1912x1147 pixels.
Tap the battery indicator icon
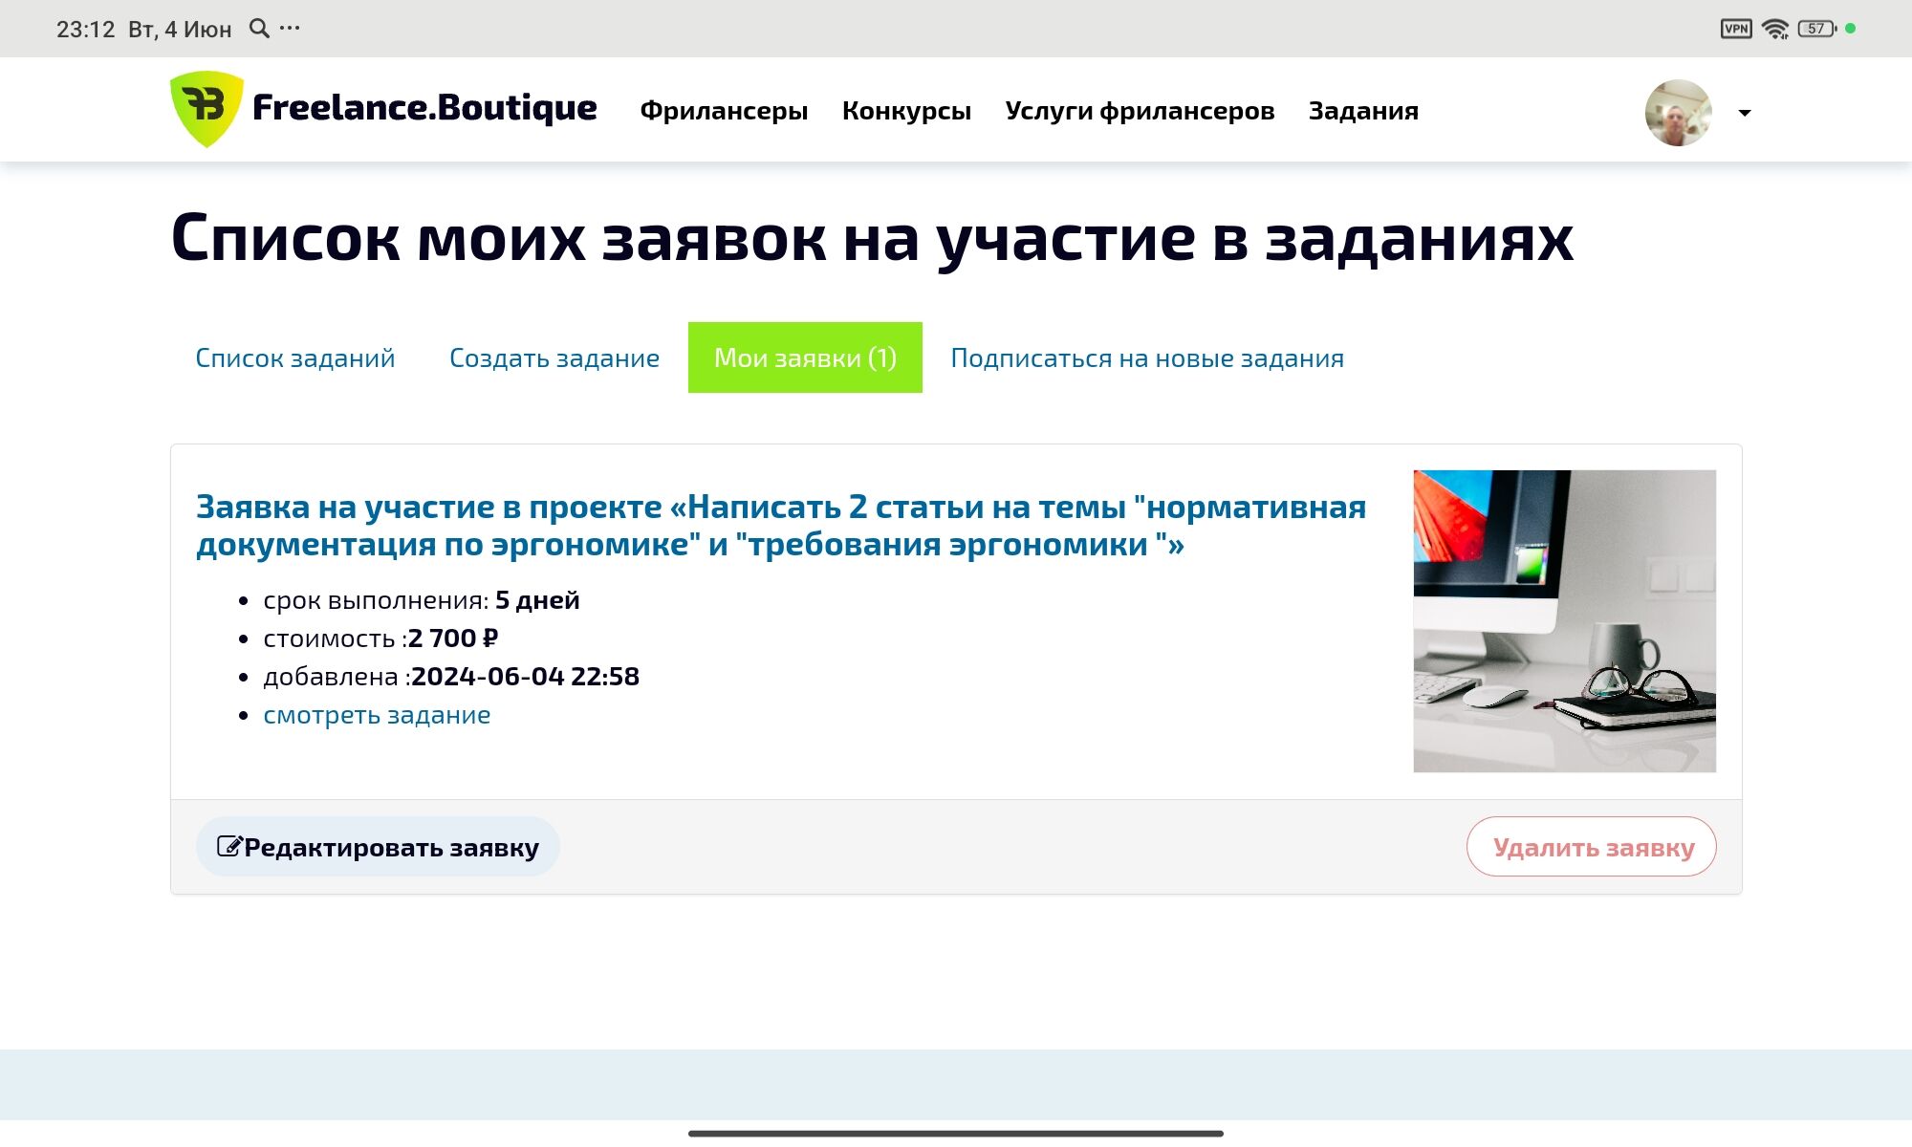[x=1816, y=29]
